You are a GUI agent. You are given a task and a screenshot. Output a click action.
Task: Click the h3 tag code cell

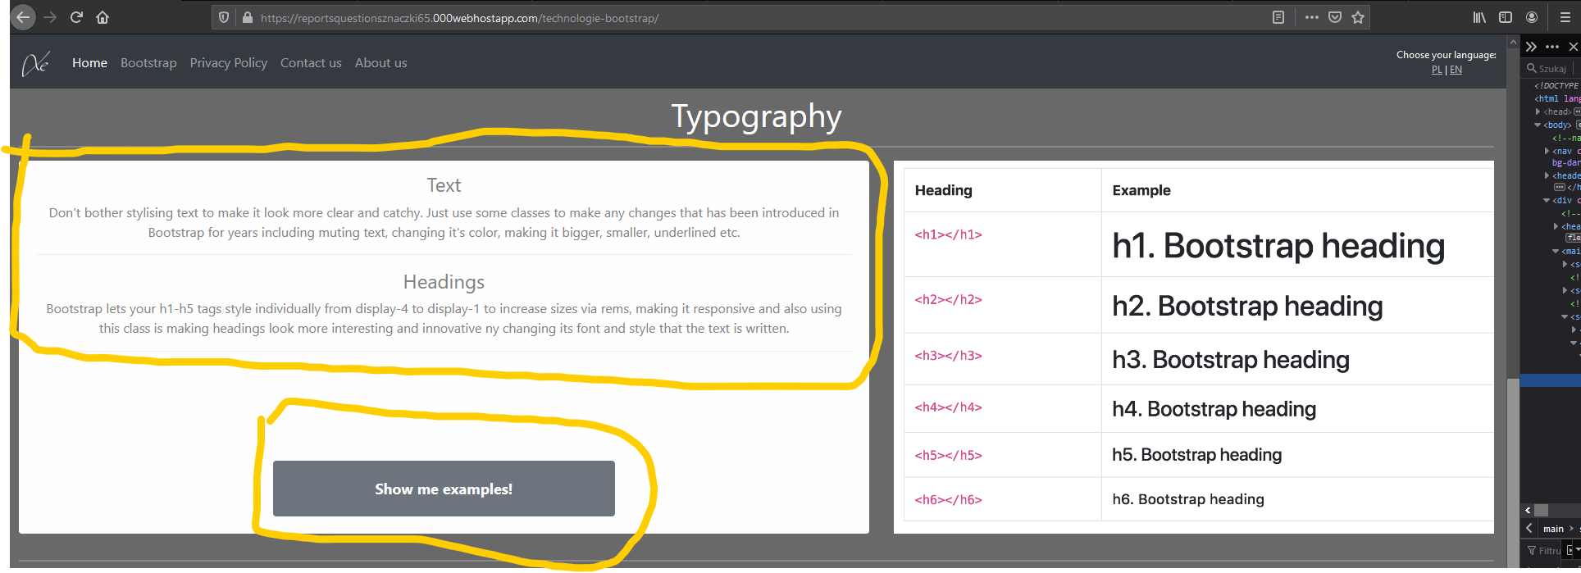point(949,355)
